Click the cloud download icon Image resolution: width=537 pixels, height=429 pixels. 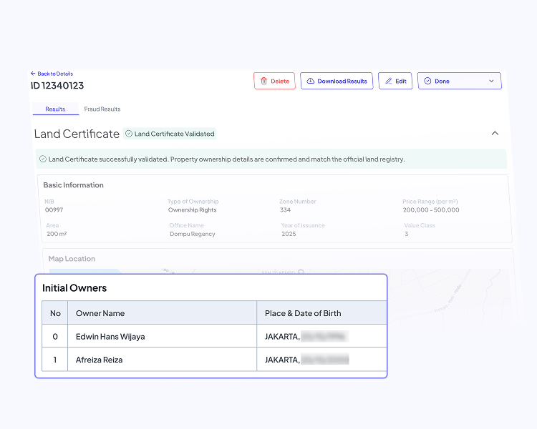[310, 82]
